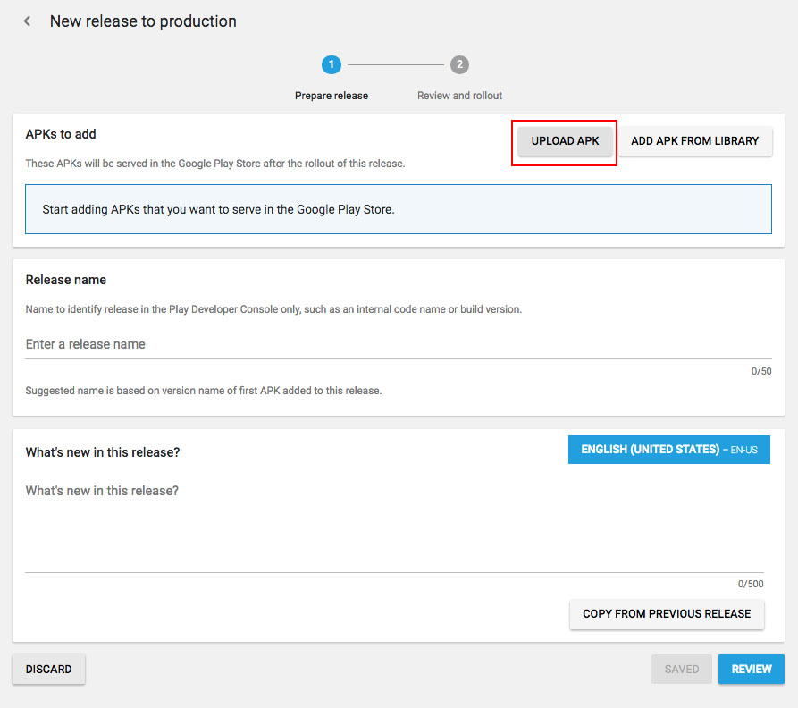
Task: Click the 'APKs to add' section heading
Action: [x=61, y=134]
